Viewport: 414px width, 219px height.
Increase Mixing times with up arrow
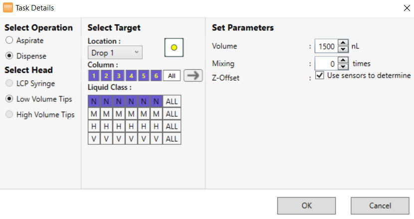pos(343,60)
